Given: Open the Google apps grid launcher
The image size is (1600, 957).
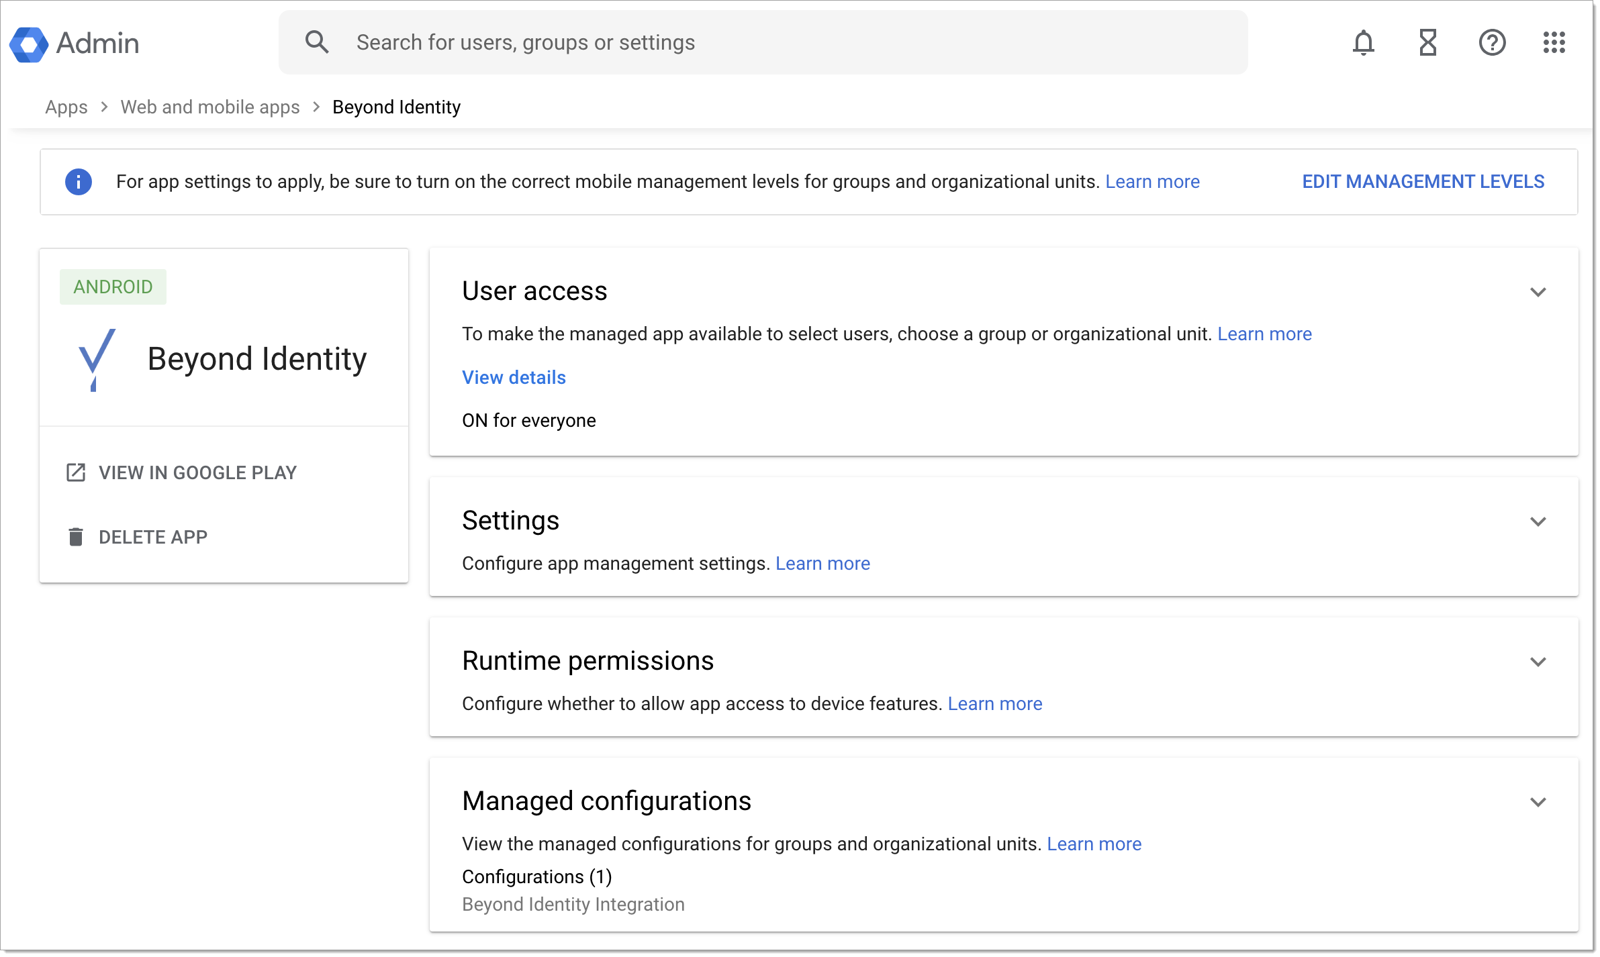Looking at the screenshot, I should pyautogui.click(x=1555, y=42).
